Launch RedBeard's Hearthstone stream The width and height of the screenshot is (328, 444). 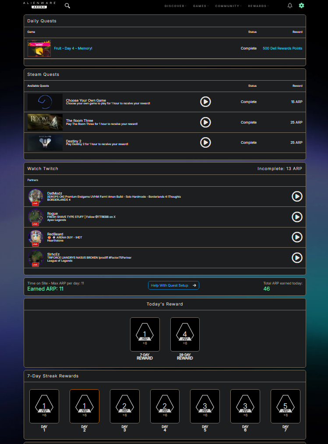[x=297, y=237]
